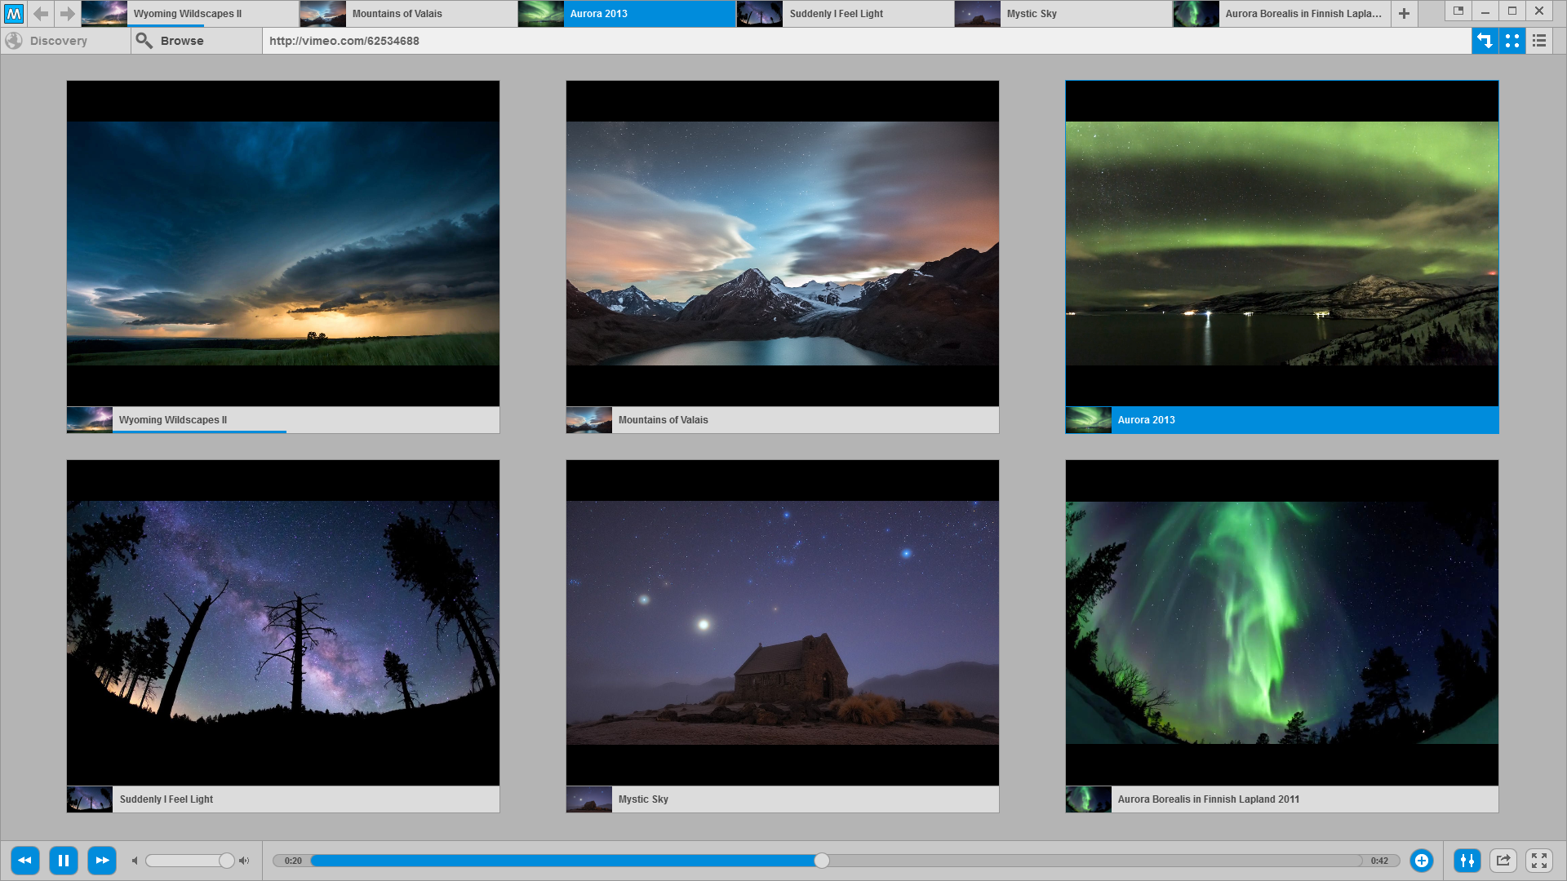Click the volume-up speaker icon
This screenshot has width=1567, height=881.
point(244,861)
